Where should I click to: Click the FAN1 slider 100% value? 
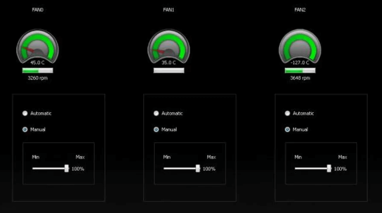[209, 169]
